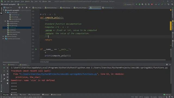Image resolution: width=174 pixels, height=98 pixels.
Task: Click the Git update project arrow
Action: [x=159, y=4]
